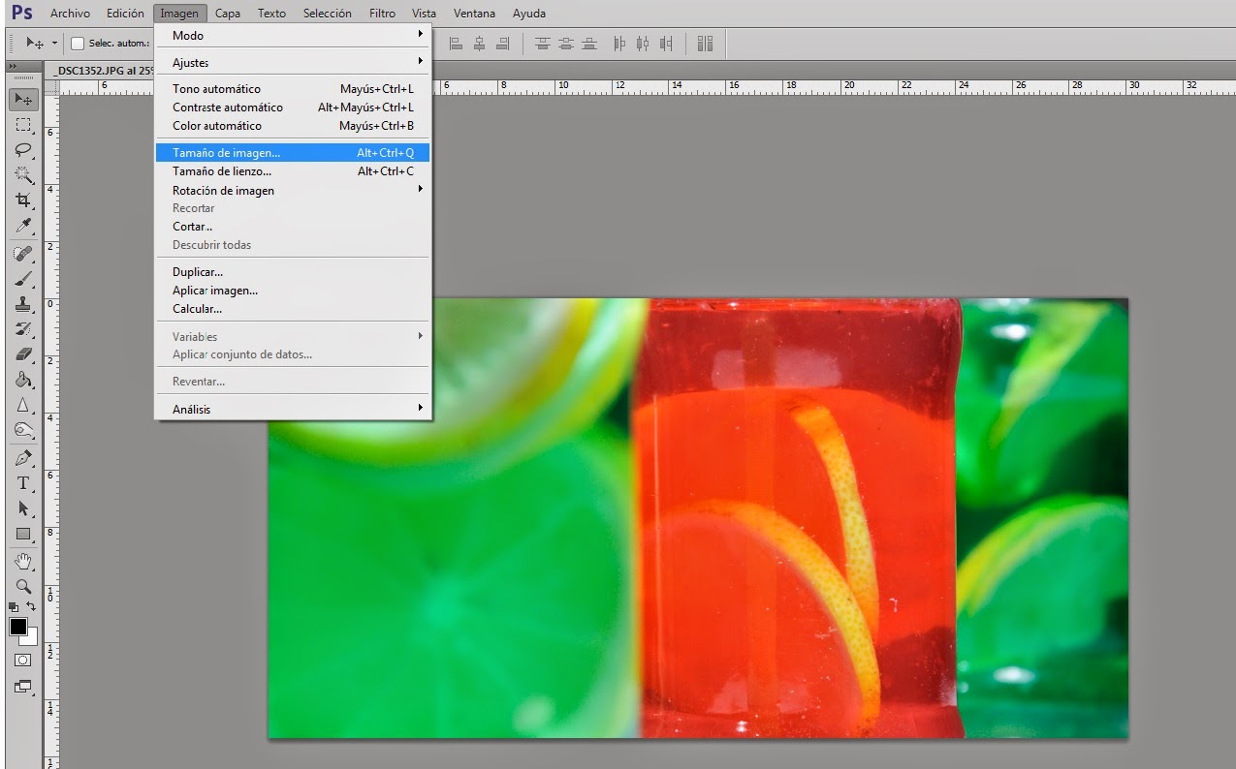Open the Capa menu
The height and width of the screenshot is (769, 1236).
tap(228, 14)
